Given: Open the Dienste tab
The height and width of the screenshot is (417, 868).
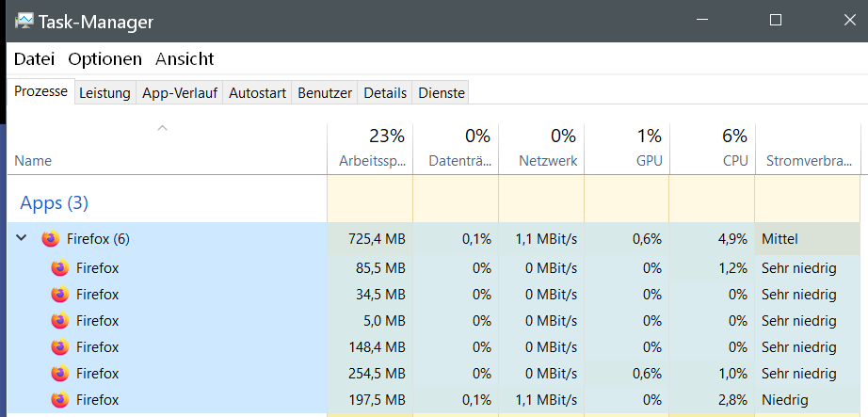Looking at the screenshot, I should (x=441, y=93).
